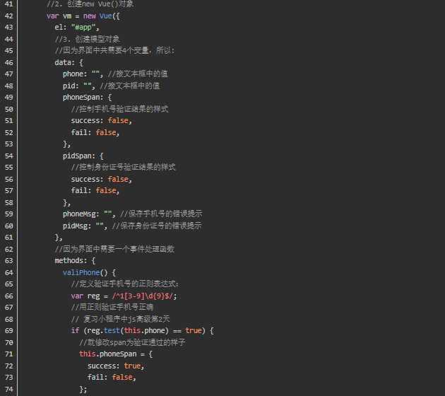Click the 'pid' property on line 48
Screen dimensions: 445x396
point(69,86)
